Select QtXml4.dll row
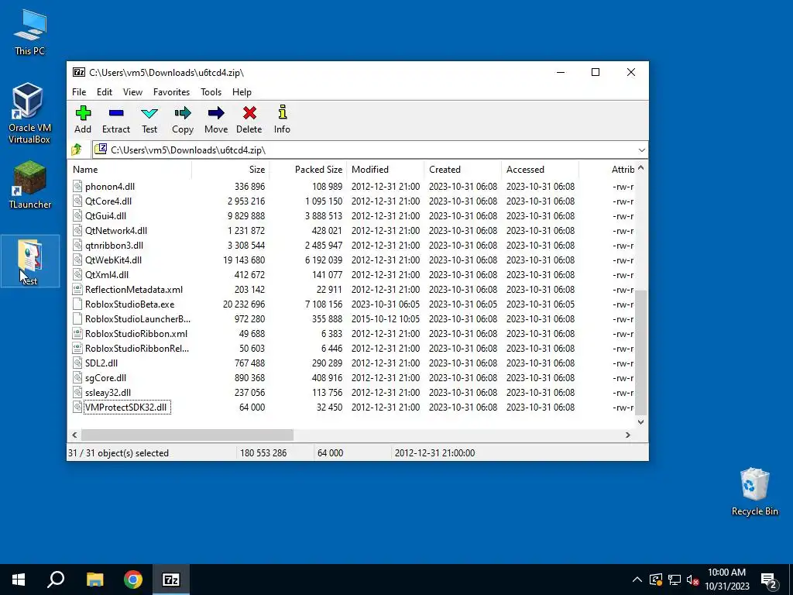The height and width of the screenshot is (595, 793). click(x=351, y=275)
